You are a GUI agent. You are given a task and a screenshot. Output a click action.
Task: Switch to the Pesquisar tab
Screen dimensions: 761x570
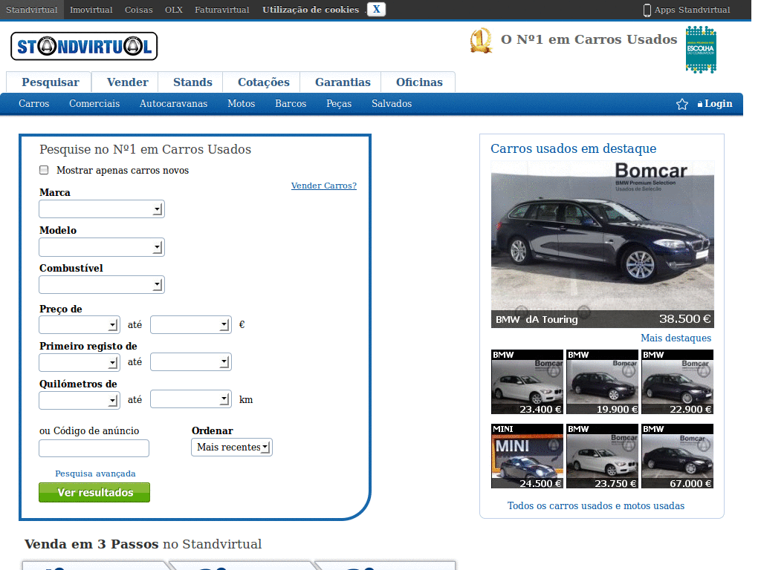point(51,82)
